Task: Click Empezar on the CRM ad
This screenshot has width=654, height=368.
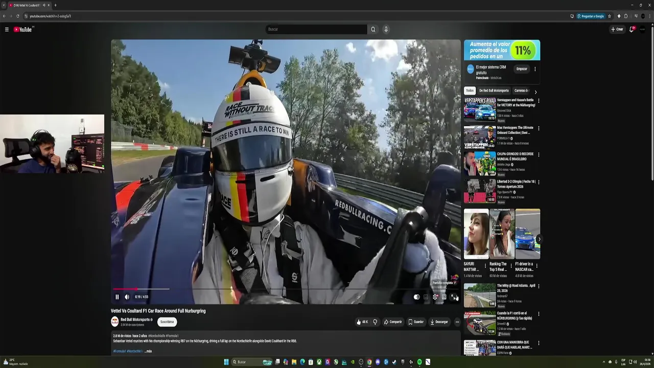Action: 522,69
